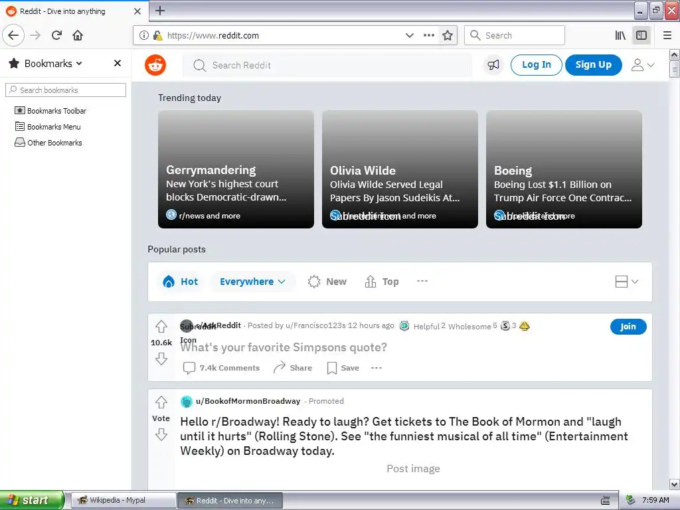Screen dimensions: 680x510
Task: Open the Olivia Wilde trending card
Action: click(x=400, y=169)
